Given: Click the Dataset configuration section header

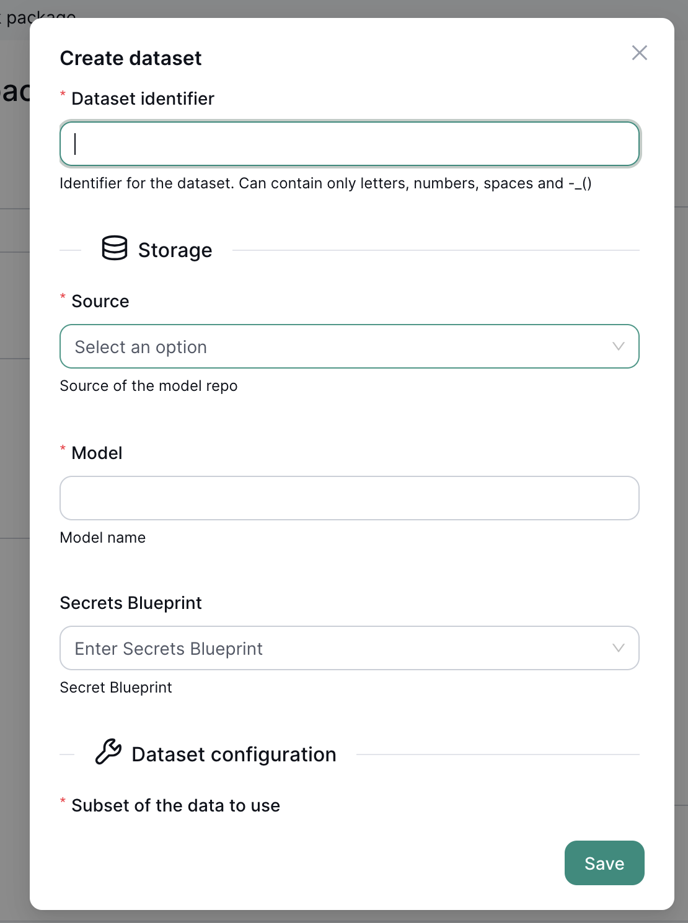Looking at the screenshot, I should point(233,754).
